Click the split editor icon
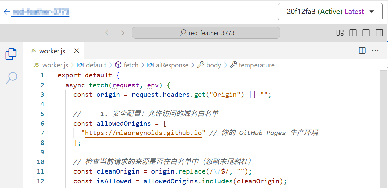Viewport: 388px width, 188px height. coord(362,51)
